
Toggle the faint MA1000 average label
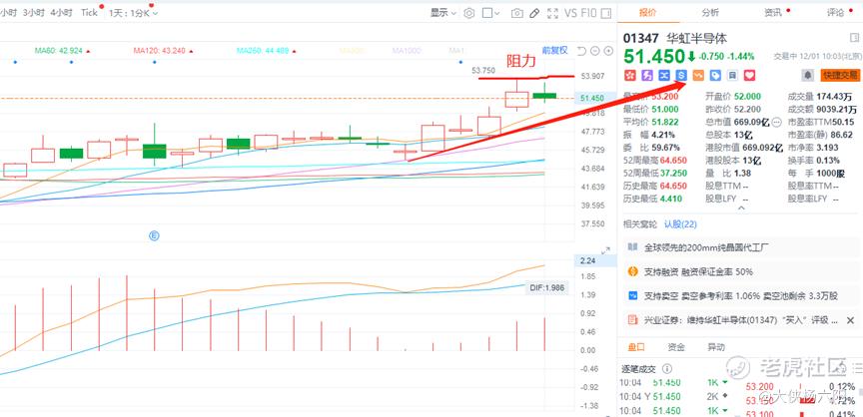[x=407, y=51]
